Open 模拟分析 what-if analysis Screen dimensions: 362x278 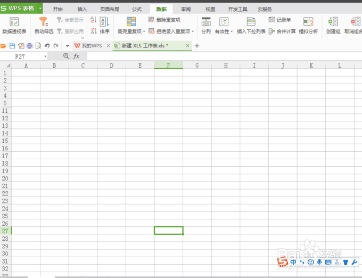(308, 25)
